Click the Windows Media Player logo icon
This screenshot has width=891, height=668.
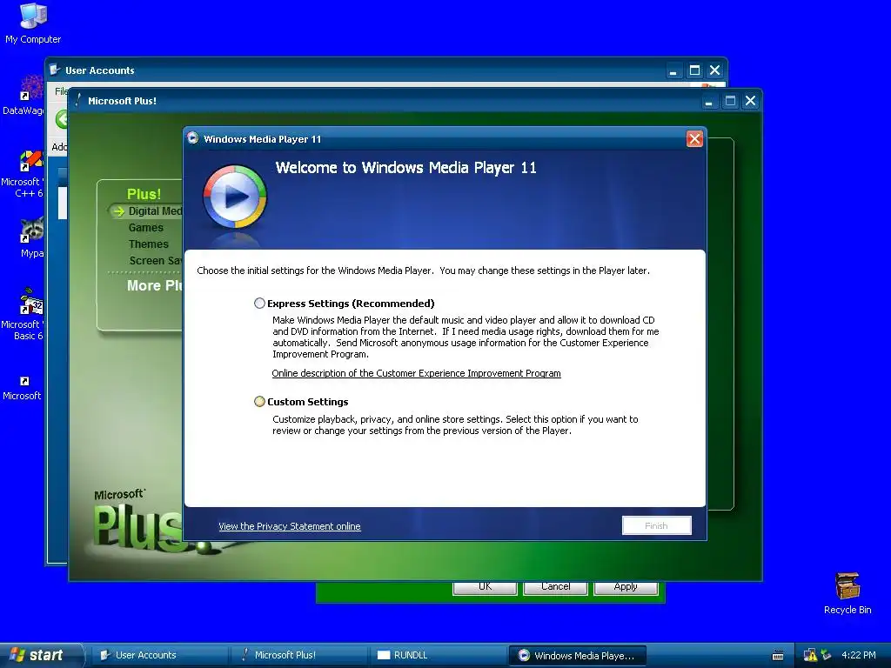234,197
